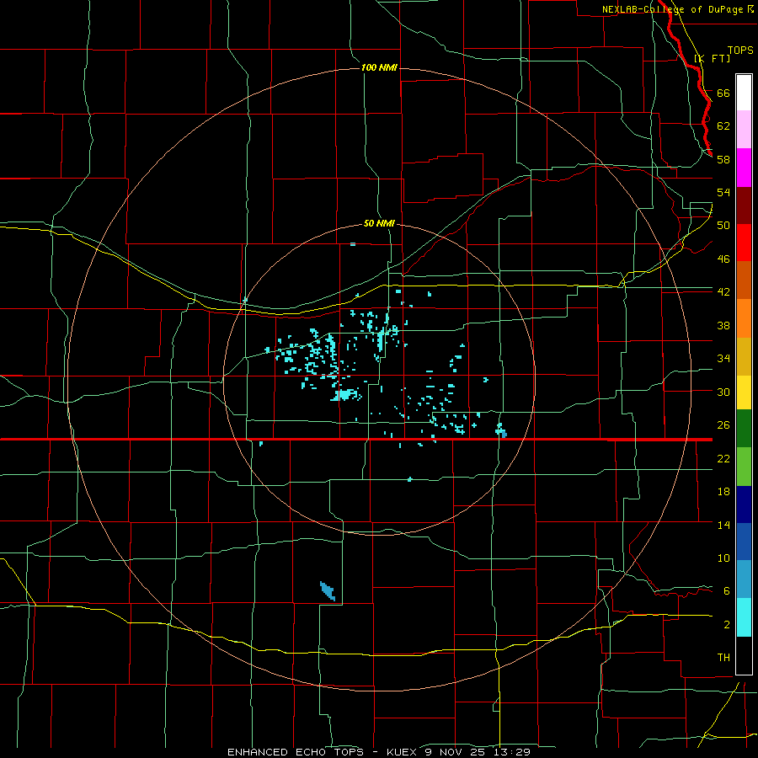The image size is (758, 758).
Task: Click the "13:29" timestamp in the caption
Action: point(512,752)
